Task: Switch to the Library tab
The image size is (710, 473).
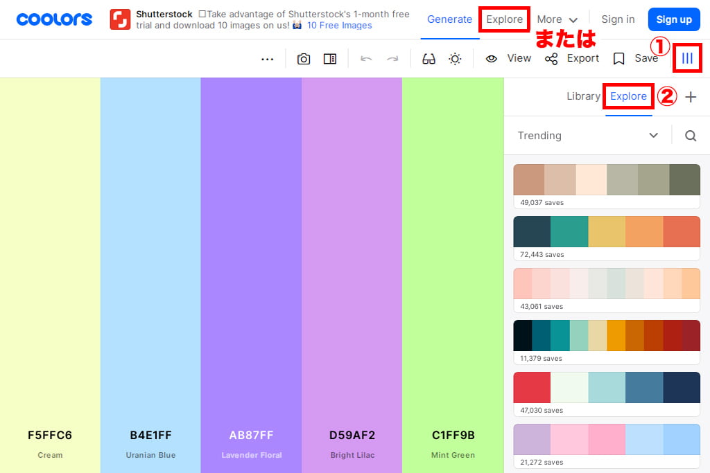Action: coord(582,96)
